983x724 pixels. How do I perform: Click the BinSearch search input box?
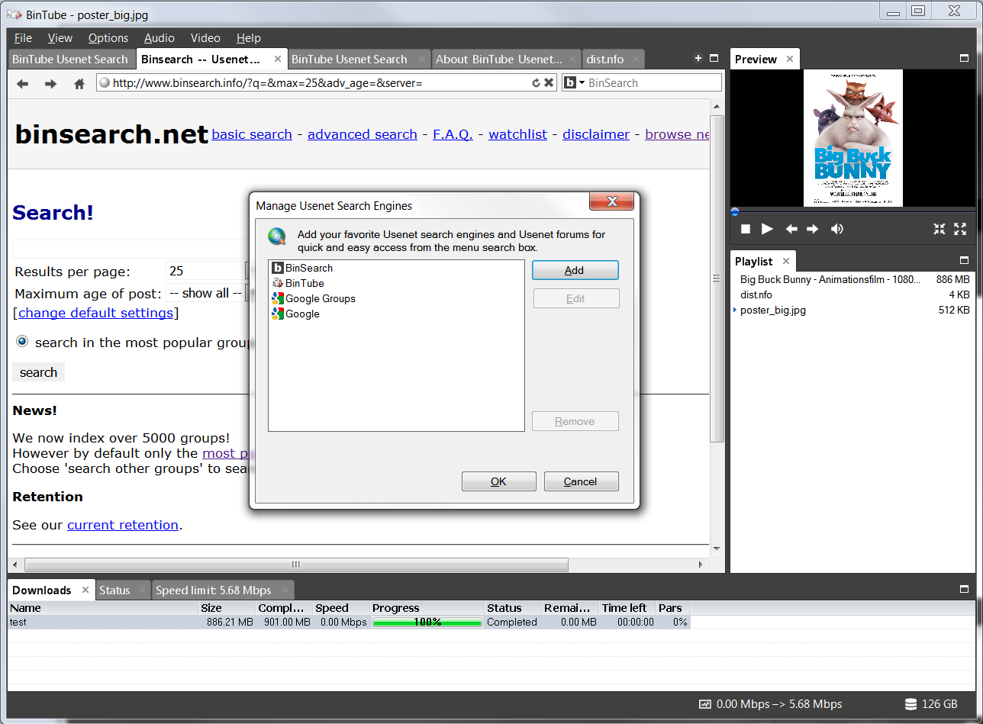[x=653, y=83]
